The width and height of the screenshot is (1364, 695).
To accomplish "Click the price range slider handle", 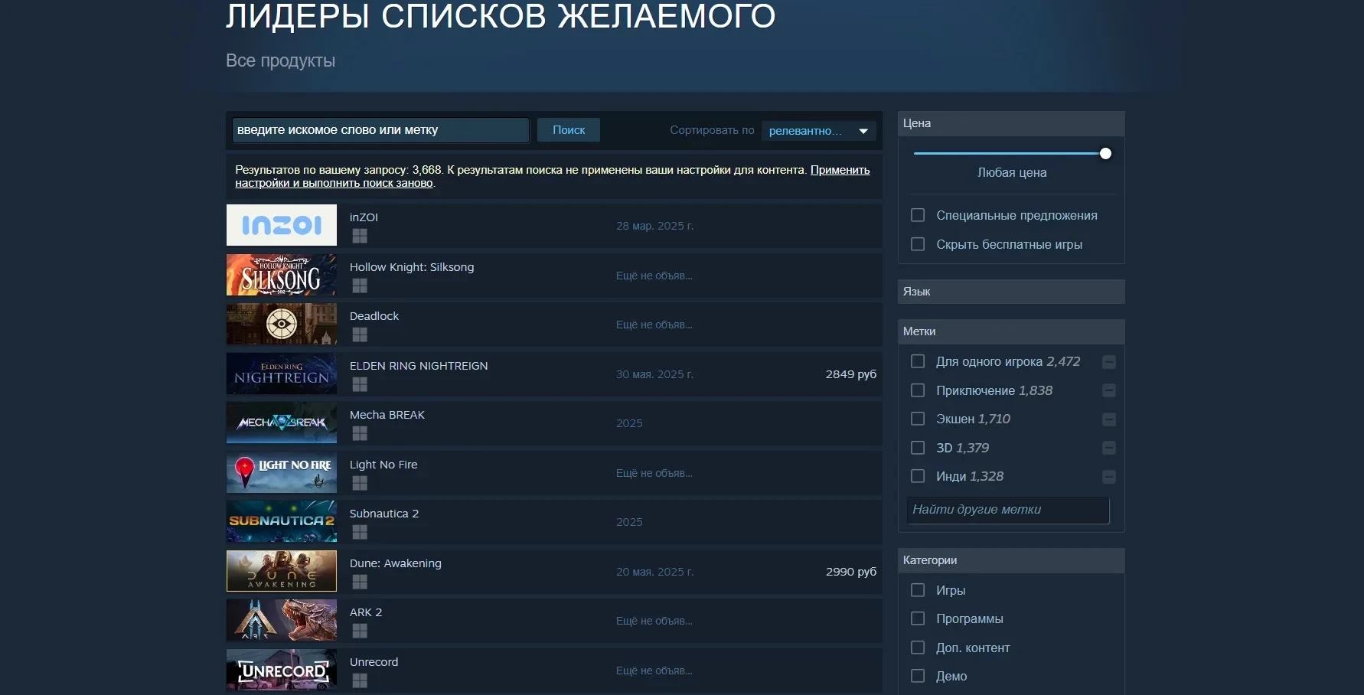I will [x=1105, y=154].
